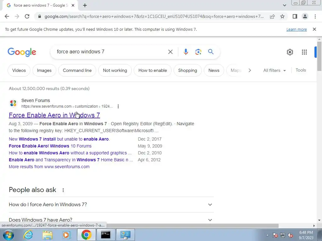The height and width of the screenshot is (241, 322).
Task: Open 'New Windows 7 install but unable' link
Action: pyautogui.click(x=59, y=139)
